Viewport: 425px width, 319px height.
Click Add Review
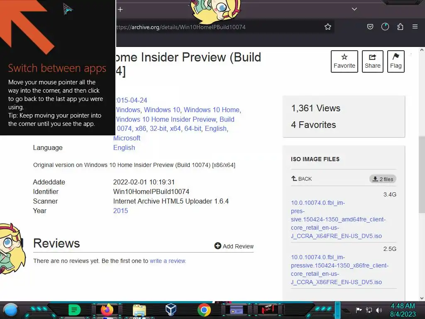coord(234,246)
